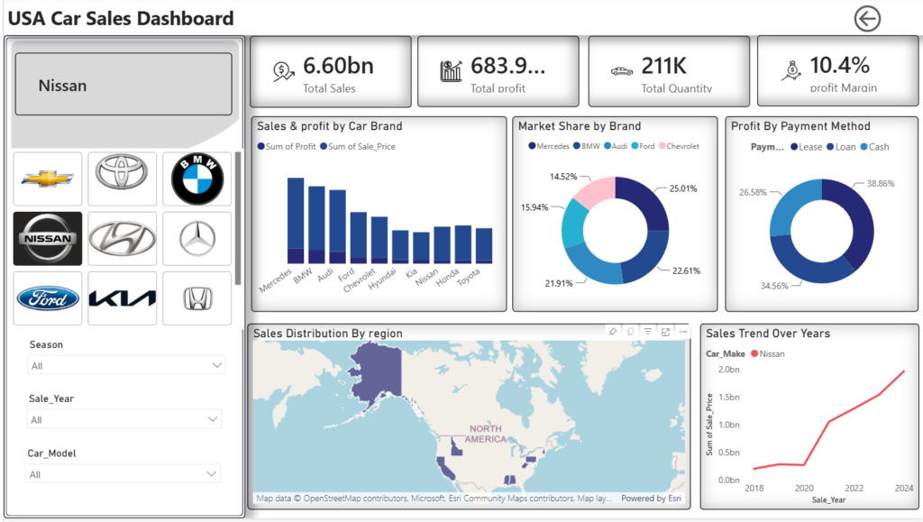Screen dimensions: 923x522
Task: Click the Mercedes bar in sales chart
Action: click(x=296, y=220)
